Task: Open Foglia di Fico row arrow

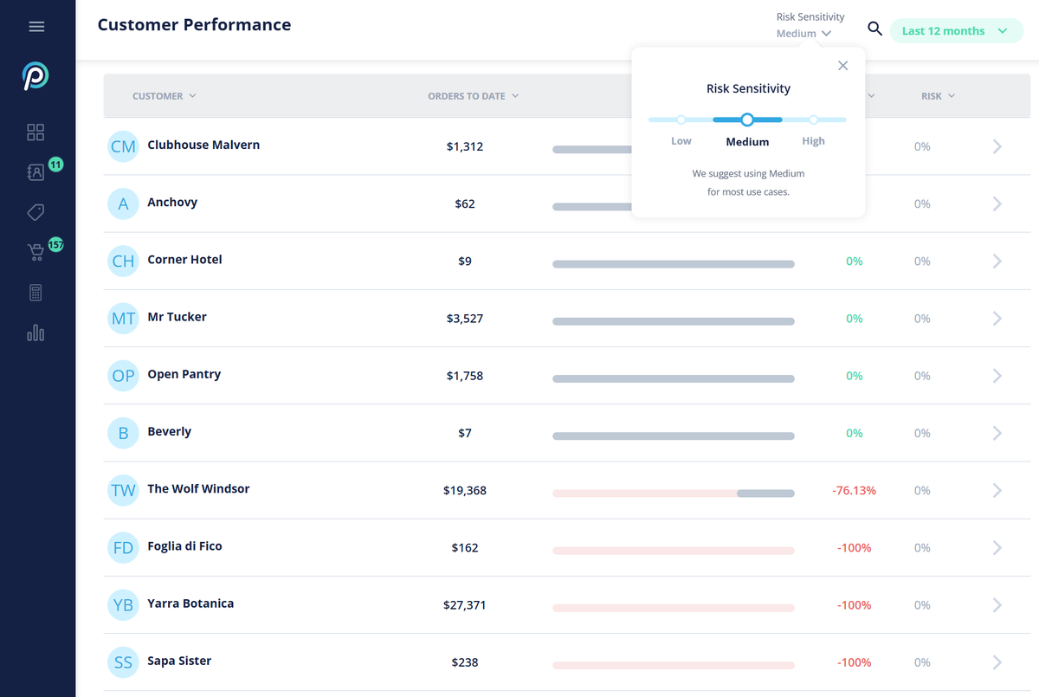Action: coord(997,547)
